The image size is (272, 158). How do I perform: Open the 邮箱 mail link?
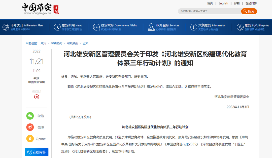tap(237, 3)
